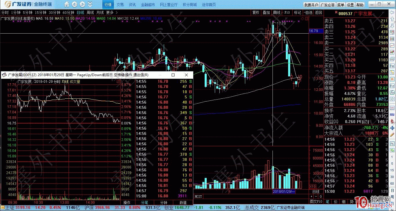Image resolution: width=396 pixels, height=211 pixels.
Task: Select the 价 tab in quote panel
Action: [336, 201]
